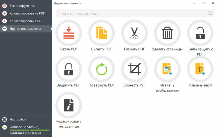Select the closed padlock Protect PDF icon
The image size is (218, 137).
tap(69, 69)
